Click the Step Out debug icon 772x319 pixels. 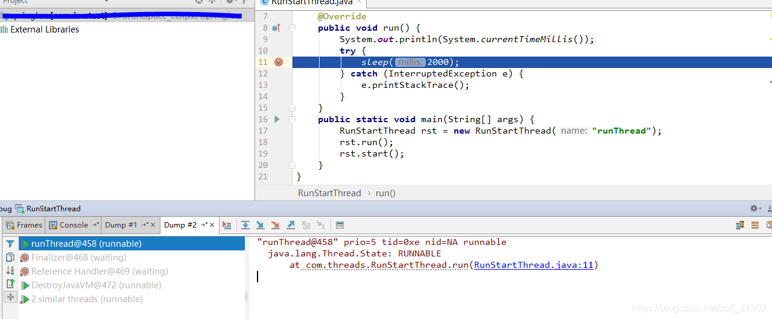pyautogui.click(x=291, y=225)
